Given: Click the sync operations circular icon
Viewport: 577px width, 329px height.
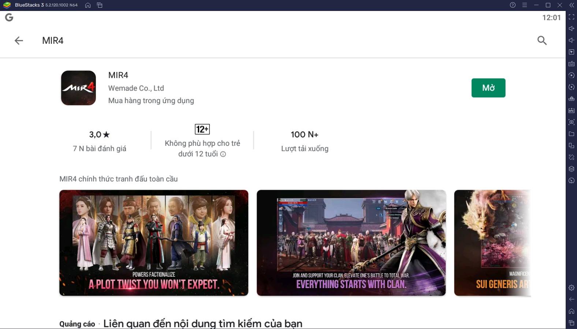Looking at the screenshot, I should tap(572, 87).
